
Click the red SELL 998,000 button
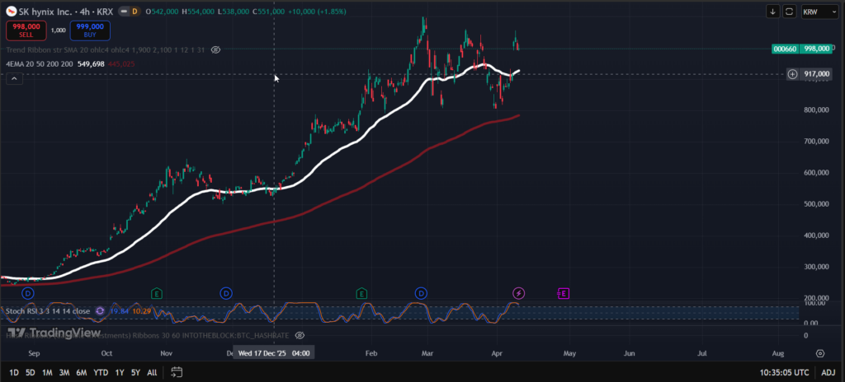point(21,30)
